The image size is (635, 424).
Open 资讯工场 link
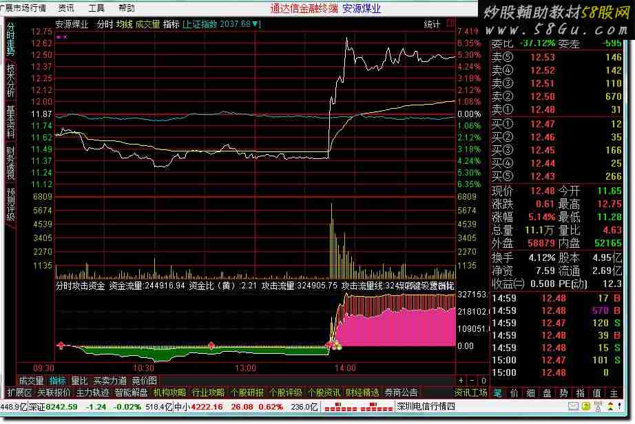tap(470, 392)
